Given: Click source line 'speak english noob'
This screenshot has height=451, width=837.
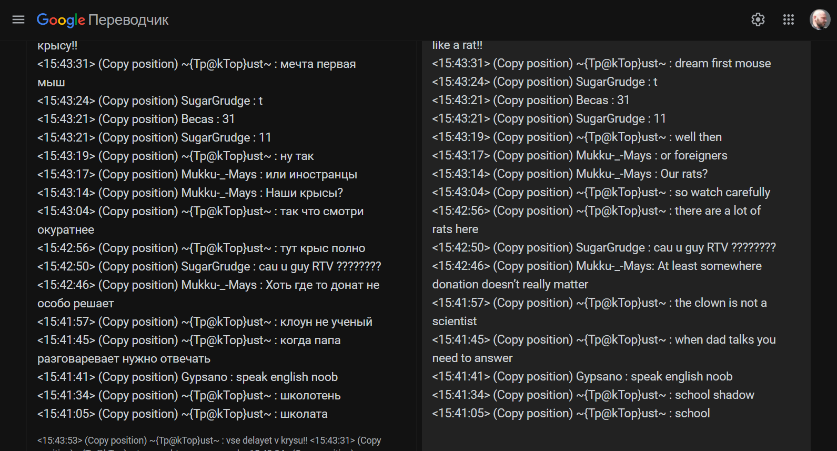Looking at the screenshot, I should 287,377.
